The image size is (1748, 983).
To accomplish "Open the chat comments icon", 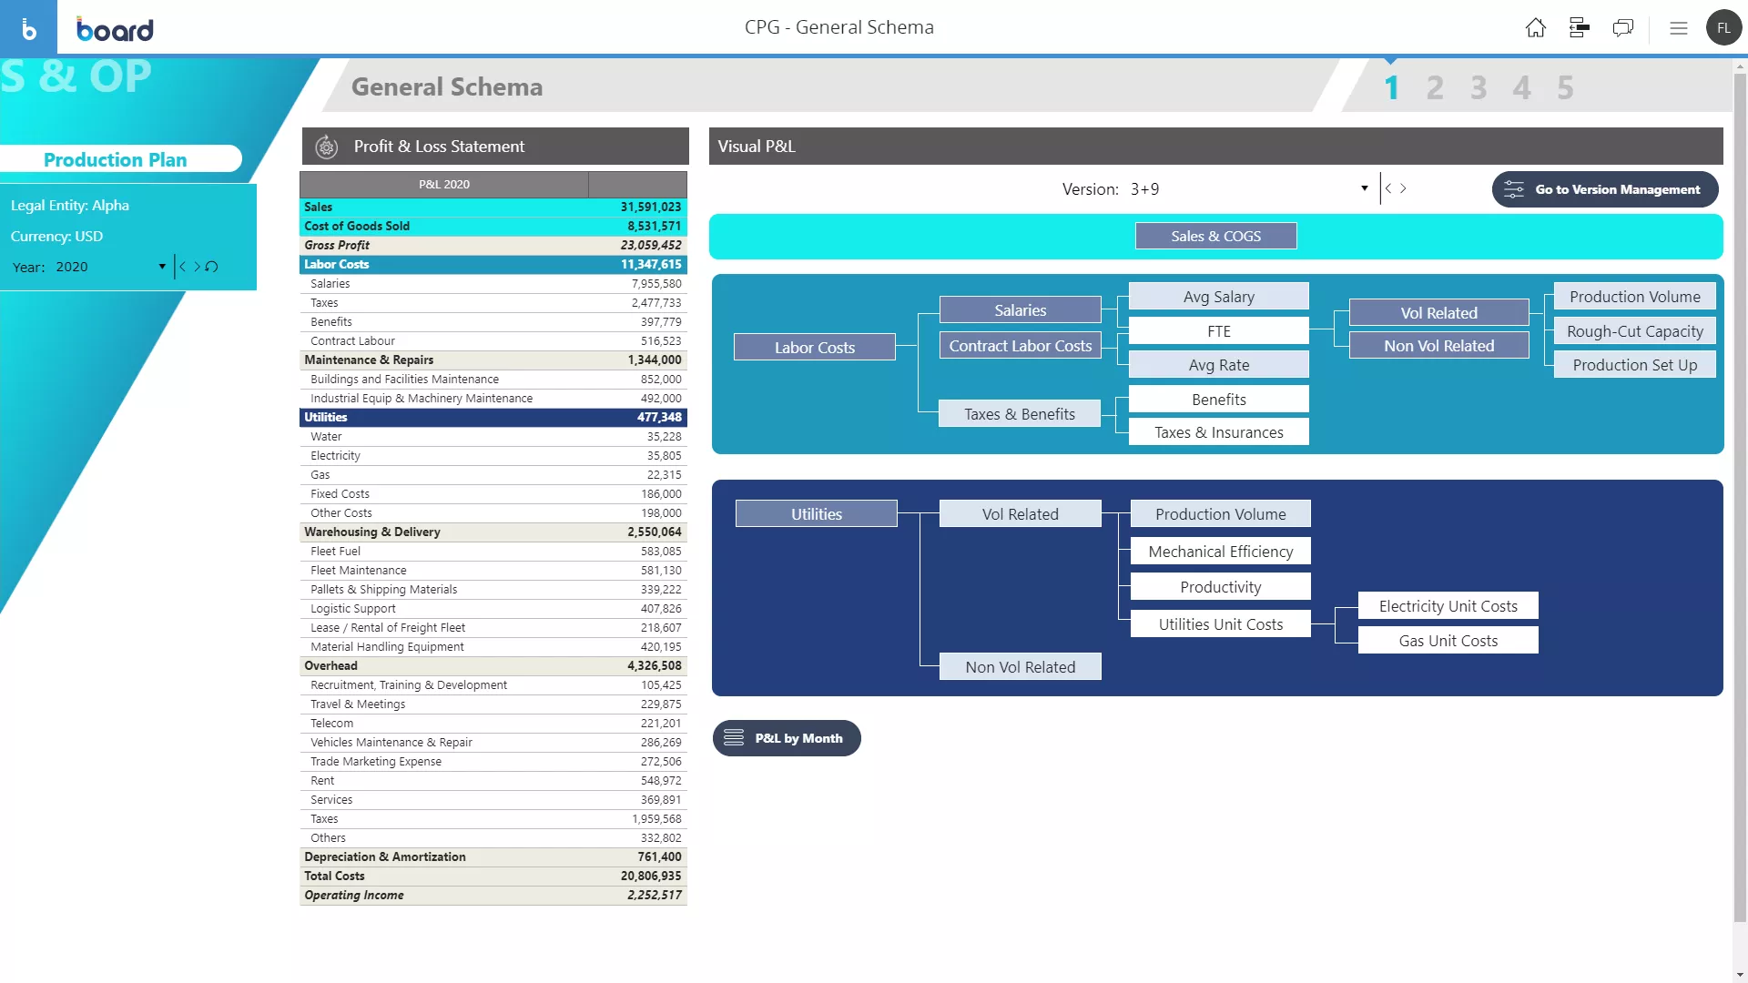I will [x=1622, y=28].
